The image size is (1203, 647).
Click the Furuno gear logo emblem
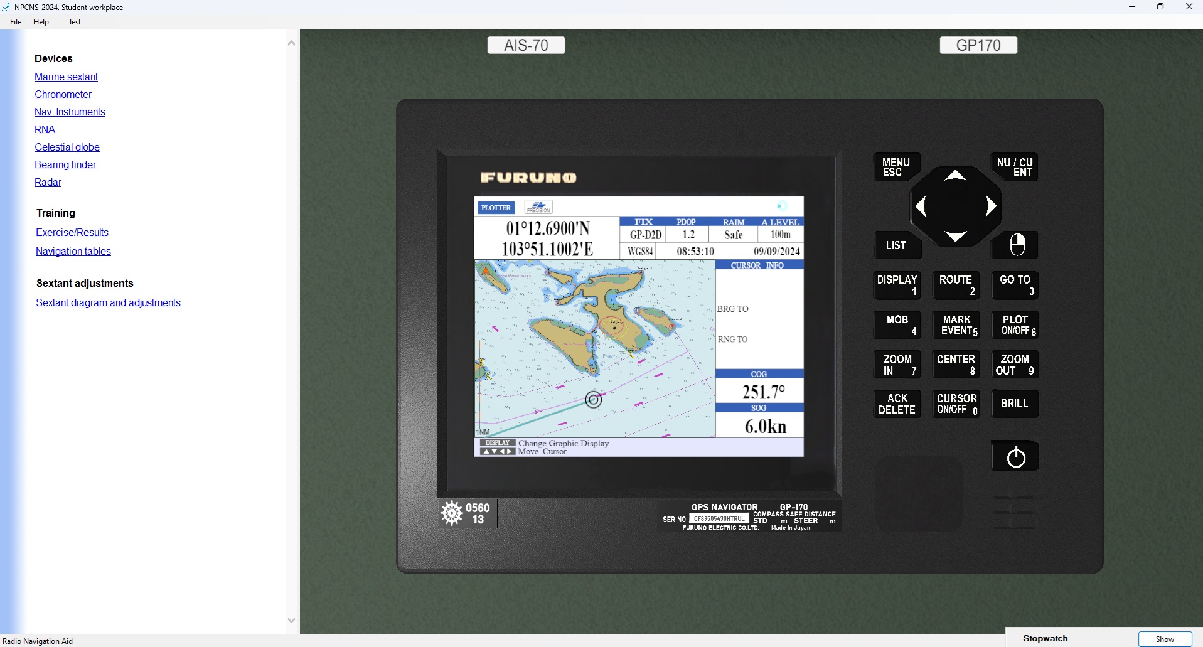451,513
